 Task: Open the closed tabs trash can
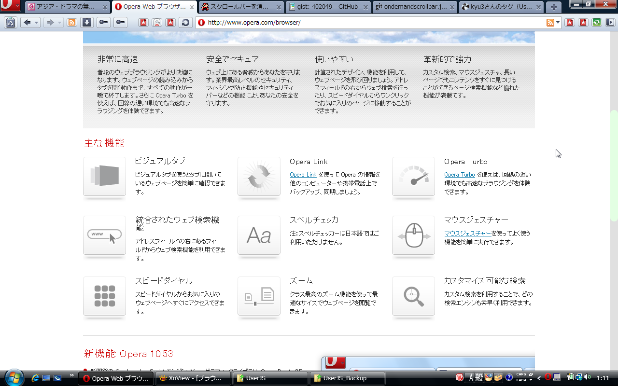[x=11, y=22]
